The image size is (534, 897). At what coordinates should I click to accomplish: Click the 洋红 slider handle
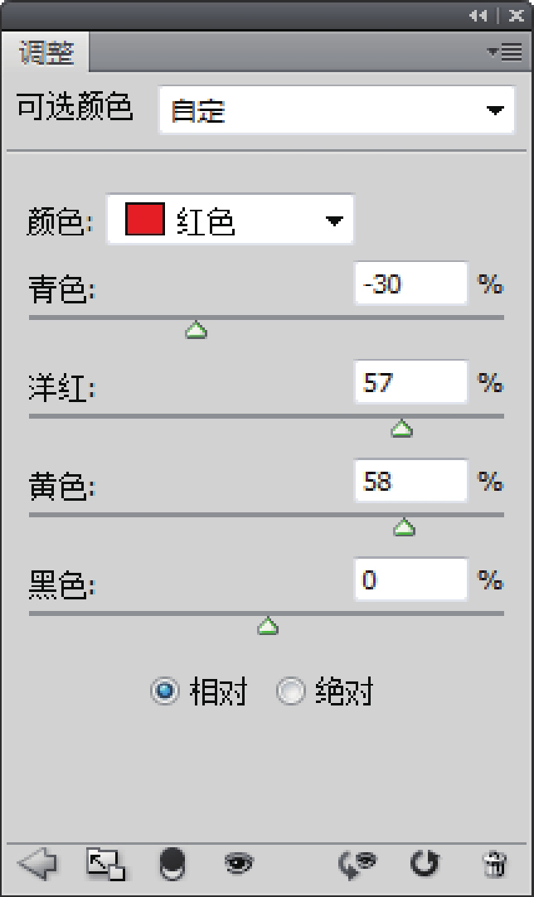pyautogui.click(x=402, y=429)
